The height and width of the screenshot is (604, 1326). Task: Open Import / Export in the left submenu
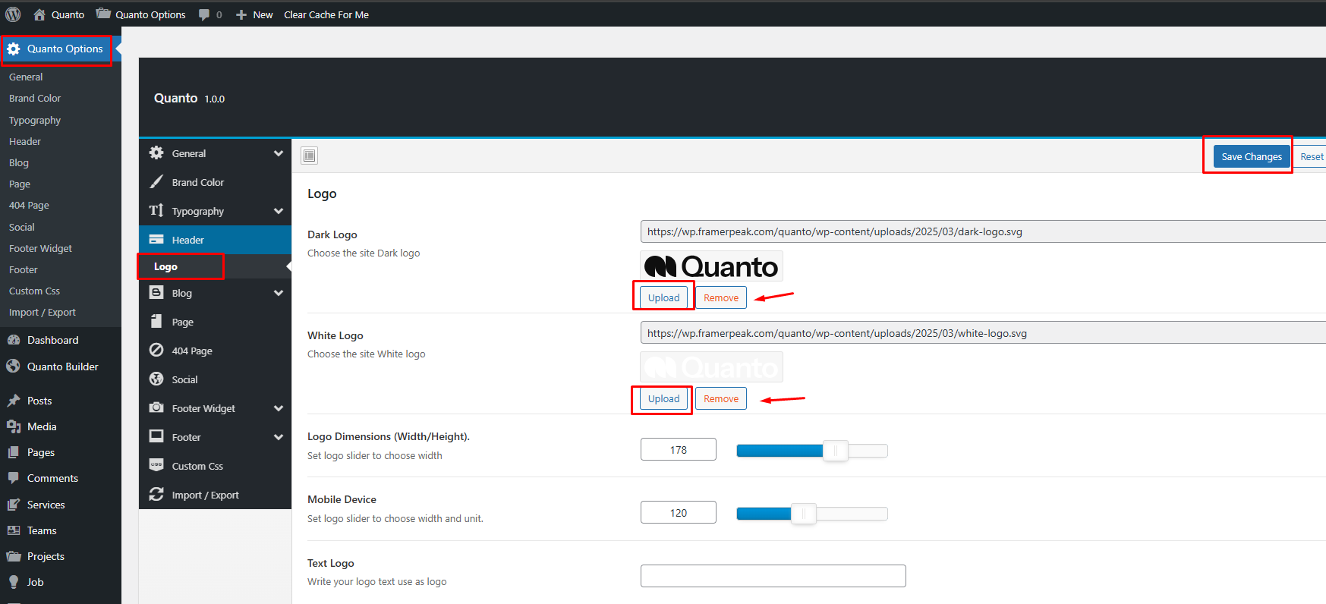pos(43,313)
